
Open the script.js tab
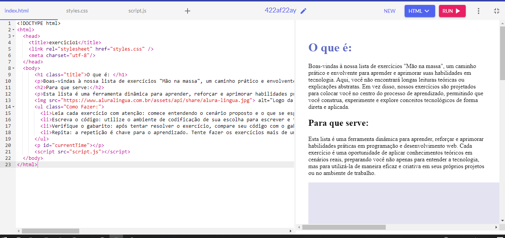coord(137,11)
